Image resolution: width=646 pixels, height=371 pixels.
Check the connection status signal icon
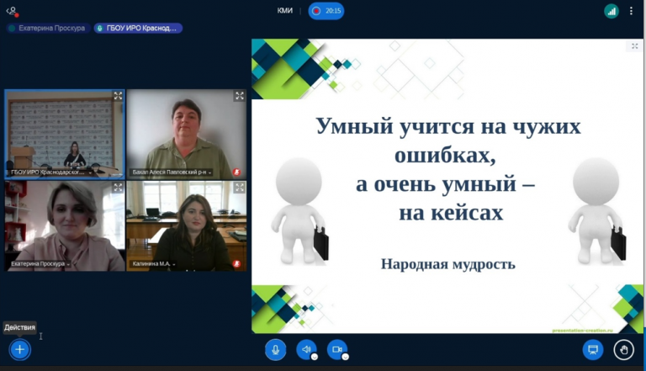(x=612, y=11)
